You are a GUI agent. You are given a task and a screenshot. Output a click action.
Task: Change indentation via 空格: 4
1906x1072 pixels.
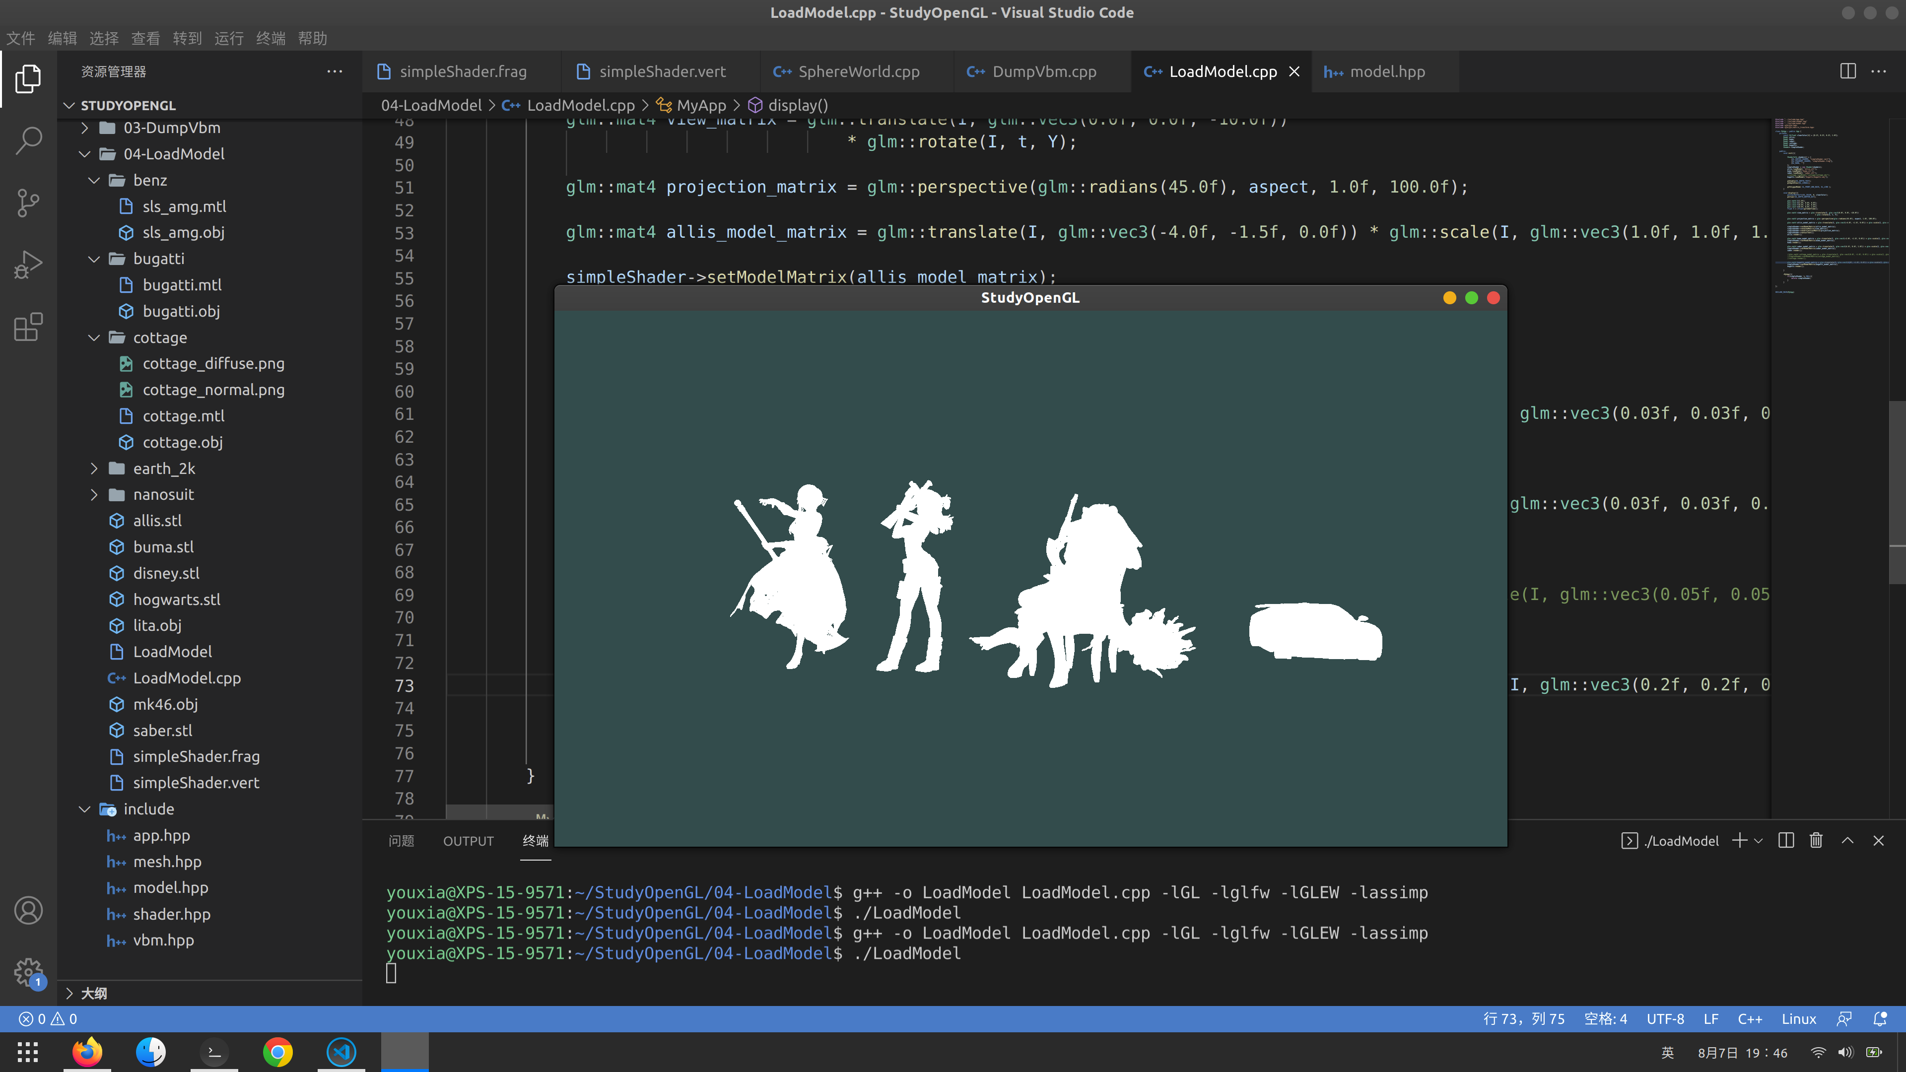point(1606,1019)
